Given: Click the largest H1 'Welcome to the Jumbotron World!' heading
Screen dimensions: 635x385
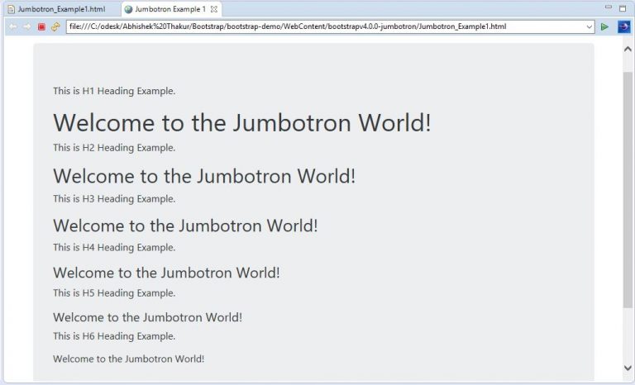Looking at the screenshot, I should coord(242,122).
